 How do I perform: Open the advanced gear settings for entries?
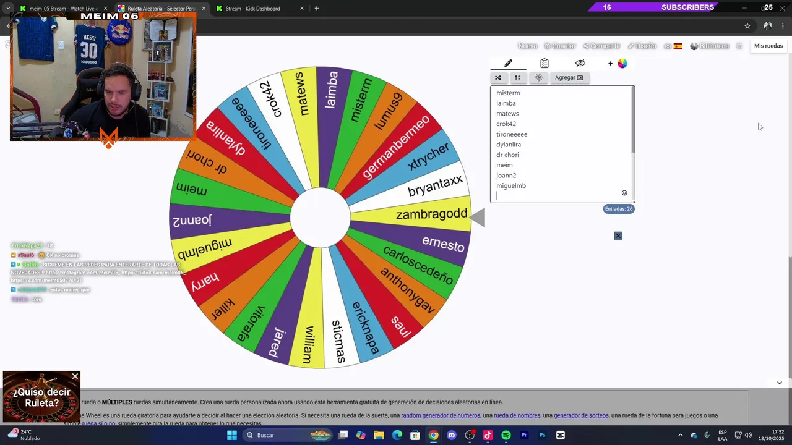538,78
